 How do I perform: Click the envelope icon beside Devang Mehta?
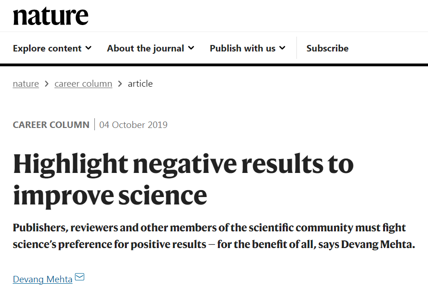click(x=80, y=277)
